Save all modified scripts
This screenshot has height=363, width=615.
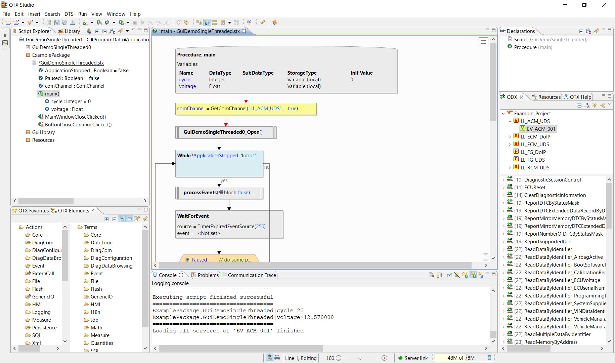[65, 23]
